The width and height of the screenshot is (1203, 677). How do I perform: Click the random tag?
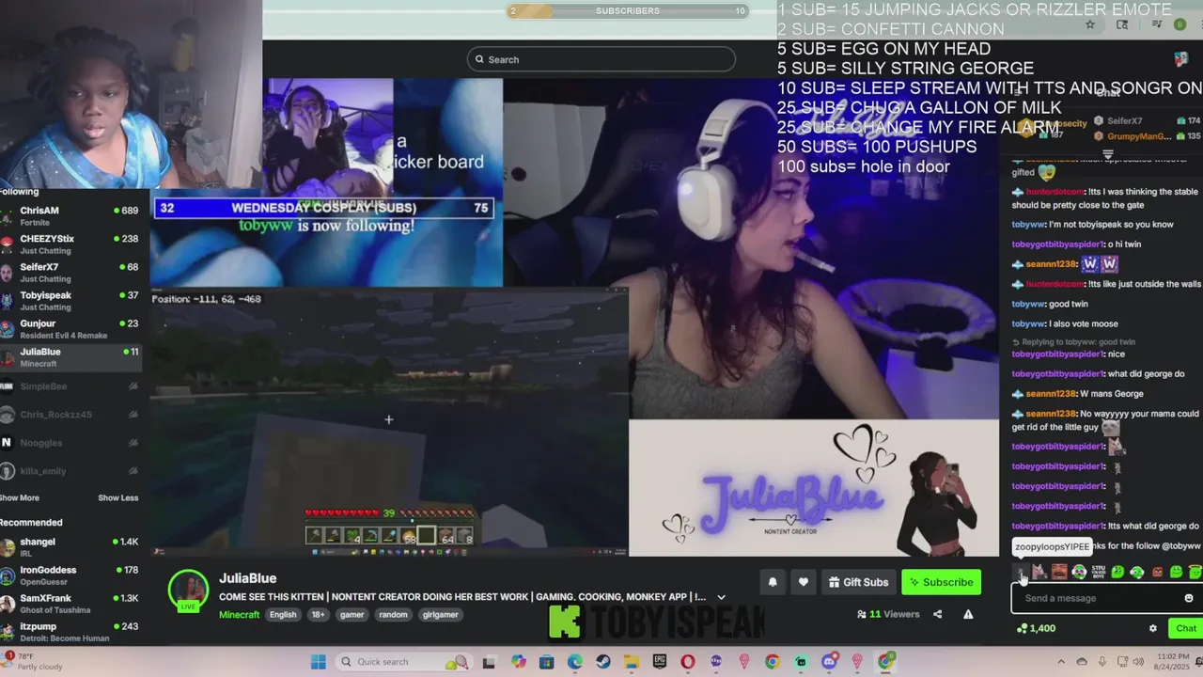click(394, 615)
